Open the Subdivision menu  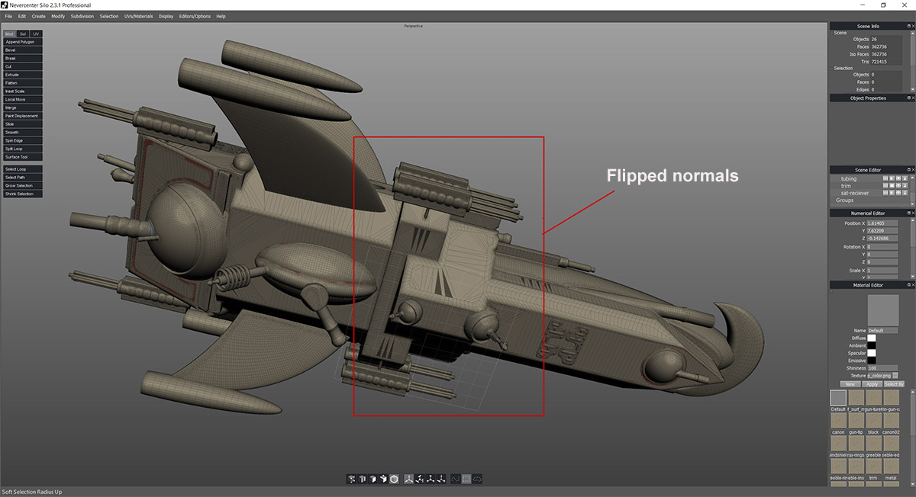pyautogui.click(x=82, y=15)
